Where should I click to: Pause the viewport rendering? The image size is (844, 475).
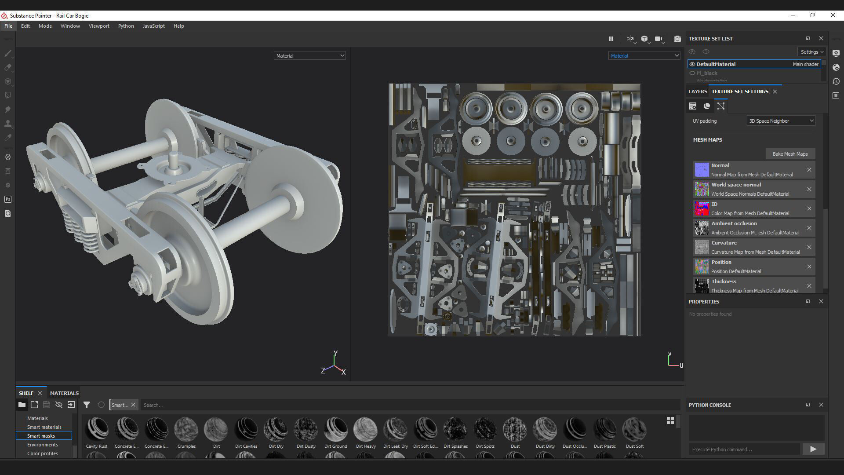coord(611,39)
